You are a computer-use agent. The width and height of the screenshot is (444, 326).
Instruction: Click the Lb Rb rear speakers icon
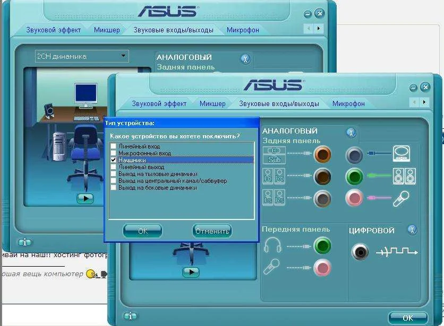tap(274, 177)
